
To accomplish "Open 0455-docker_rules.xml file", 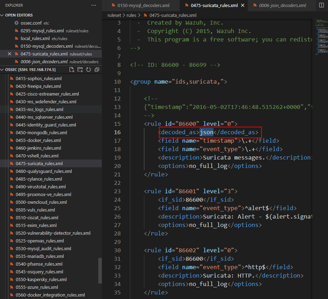I will coord(51,141).
